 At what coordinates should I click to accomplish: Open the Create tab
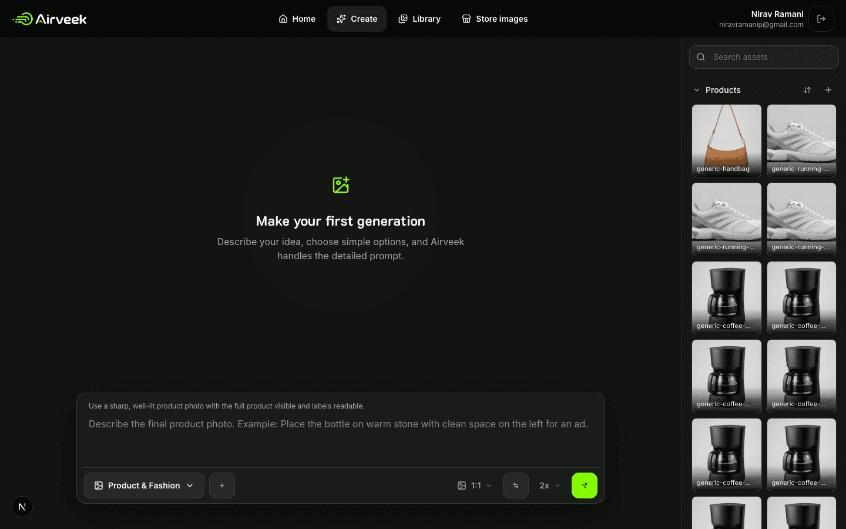pos(357,19)
